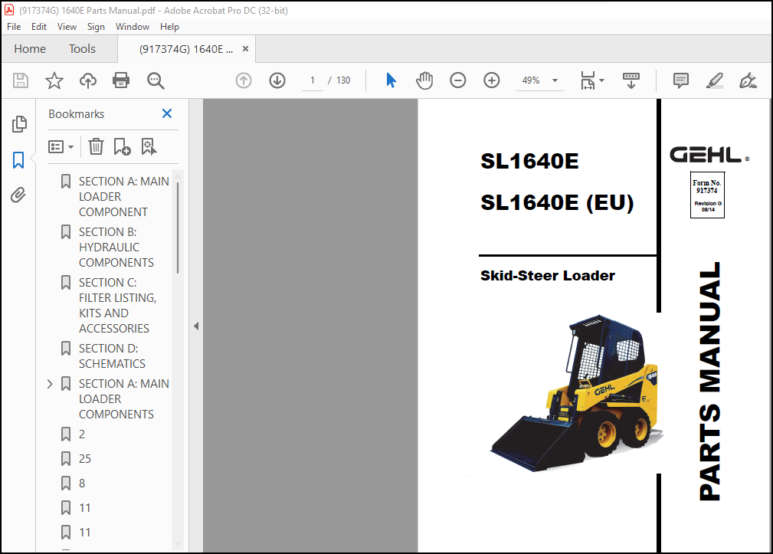Click the 49% zoom value field
The height and width of the screenshot is (554, 773).
[x=531, y=80]
